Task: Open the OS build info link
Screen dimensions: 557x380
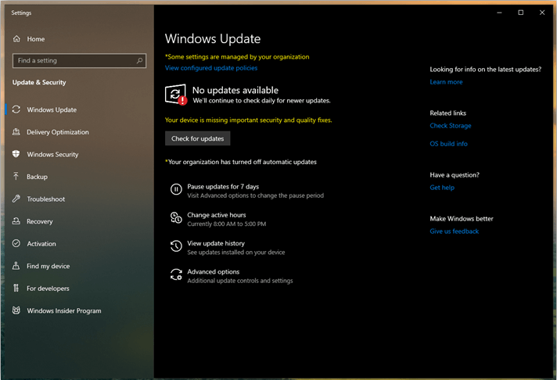Action: [x=448, y=144]
